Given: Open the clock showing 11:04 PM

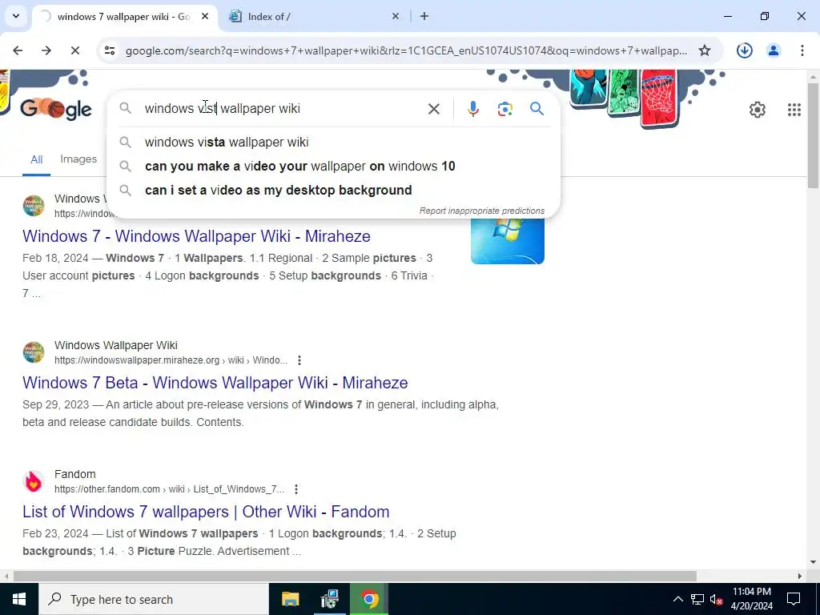Looking at the screenshot, I should tap(751, 599).
